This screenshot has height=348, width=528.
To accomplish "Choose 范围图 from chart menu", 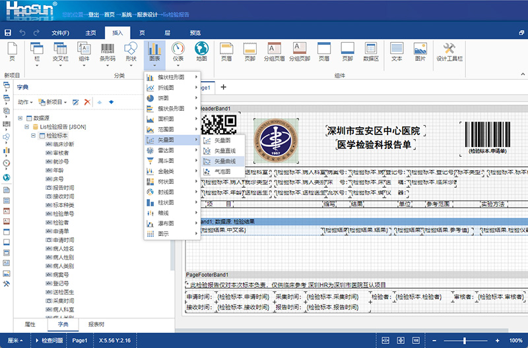I will pyautogui.click(x=172, y=129).
